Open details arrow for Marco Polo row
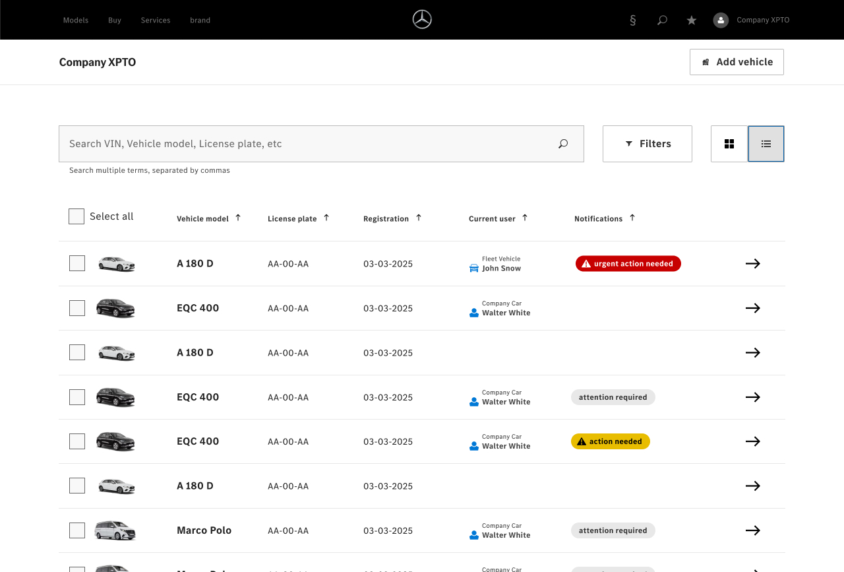Screen dimensions: 844x572 [x=753, y=530]
